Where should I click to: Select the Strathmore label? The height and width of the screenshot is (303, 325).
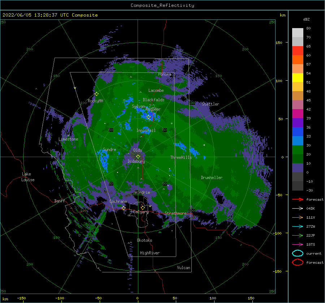pyautogui.click(x=175, y=213)
